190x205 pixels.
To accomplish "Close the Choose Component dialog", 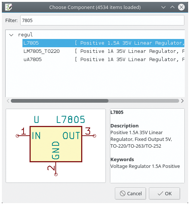I will click(181, 7).
